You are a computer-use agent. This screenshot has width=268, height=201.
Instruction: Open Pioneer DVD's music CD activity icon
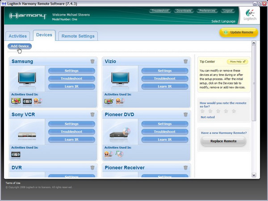(x=119, y=154)
